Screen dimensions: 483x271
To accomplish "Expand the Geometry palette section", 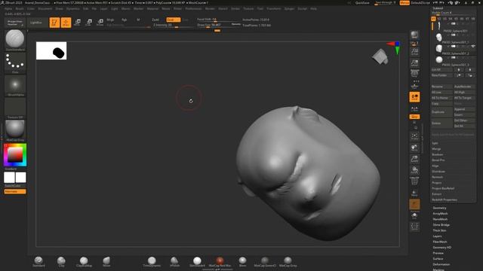I will click(x=439, y=208).
